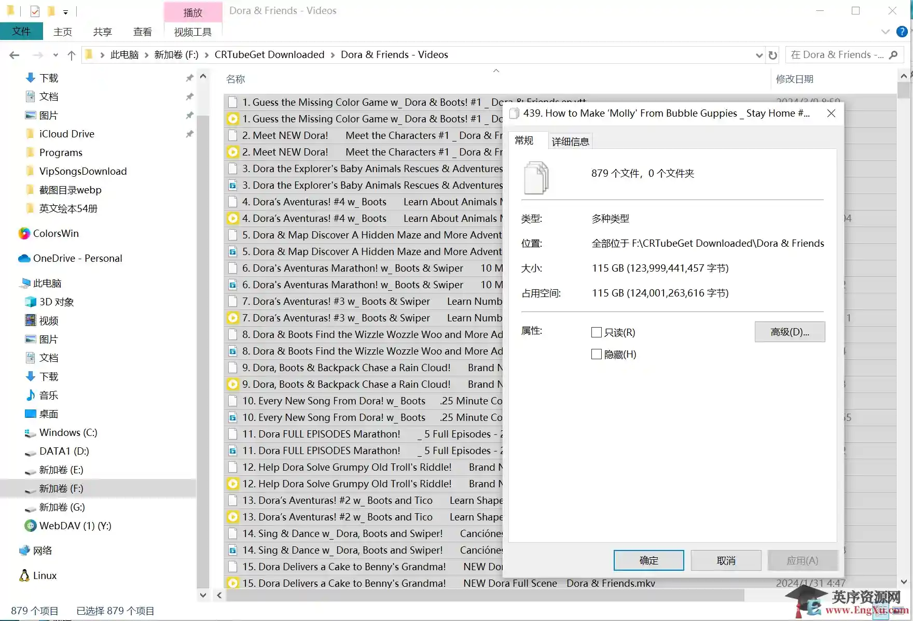Click the mkv icon of '7. Dora's Aventuras! #3'
Screen dimensions: 913x621
point(233,318)
